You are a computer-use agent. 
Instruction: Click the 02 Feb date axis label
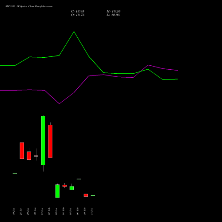point(49,211)
